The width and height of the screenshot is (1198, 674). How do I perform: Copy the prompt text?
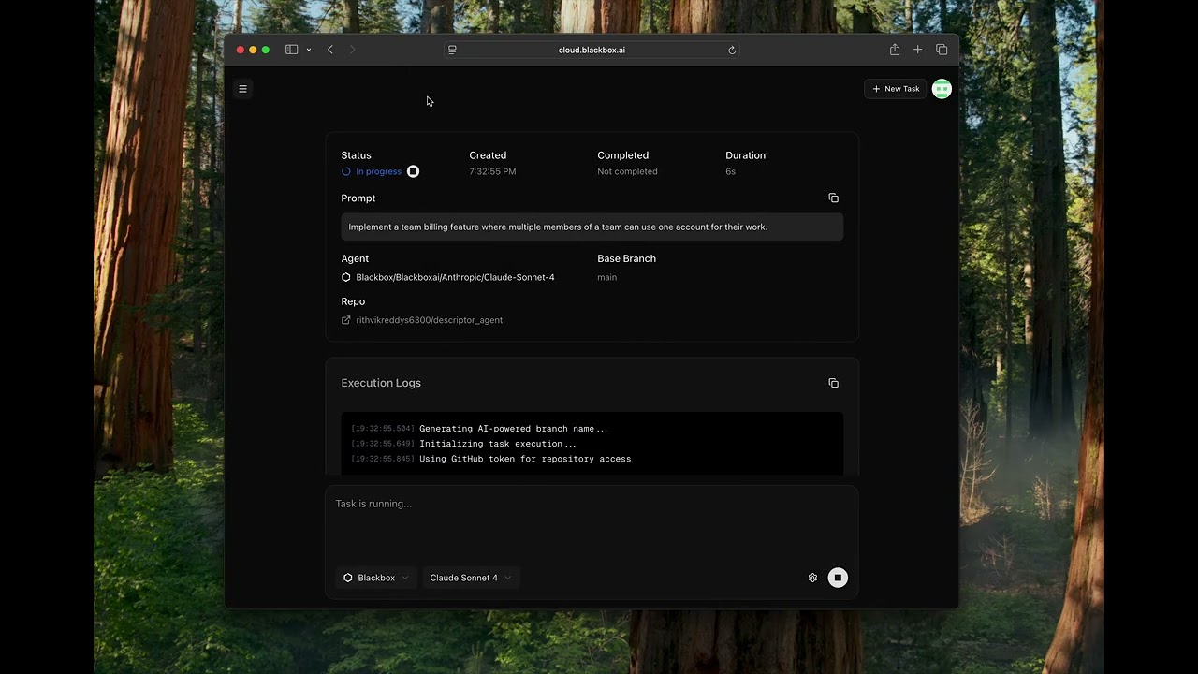[833, 198]
